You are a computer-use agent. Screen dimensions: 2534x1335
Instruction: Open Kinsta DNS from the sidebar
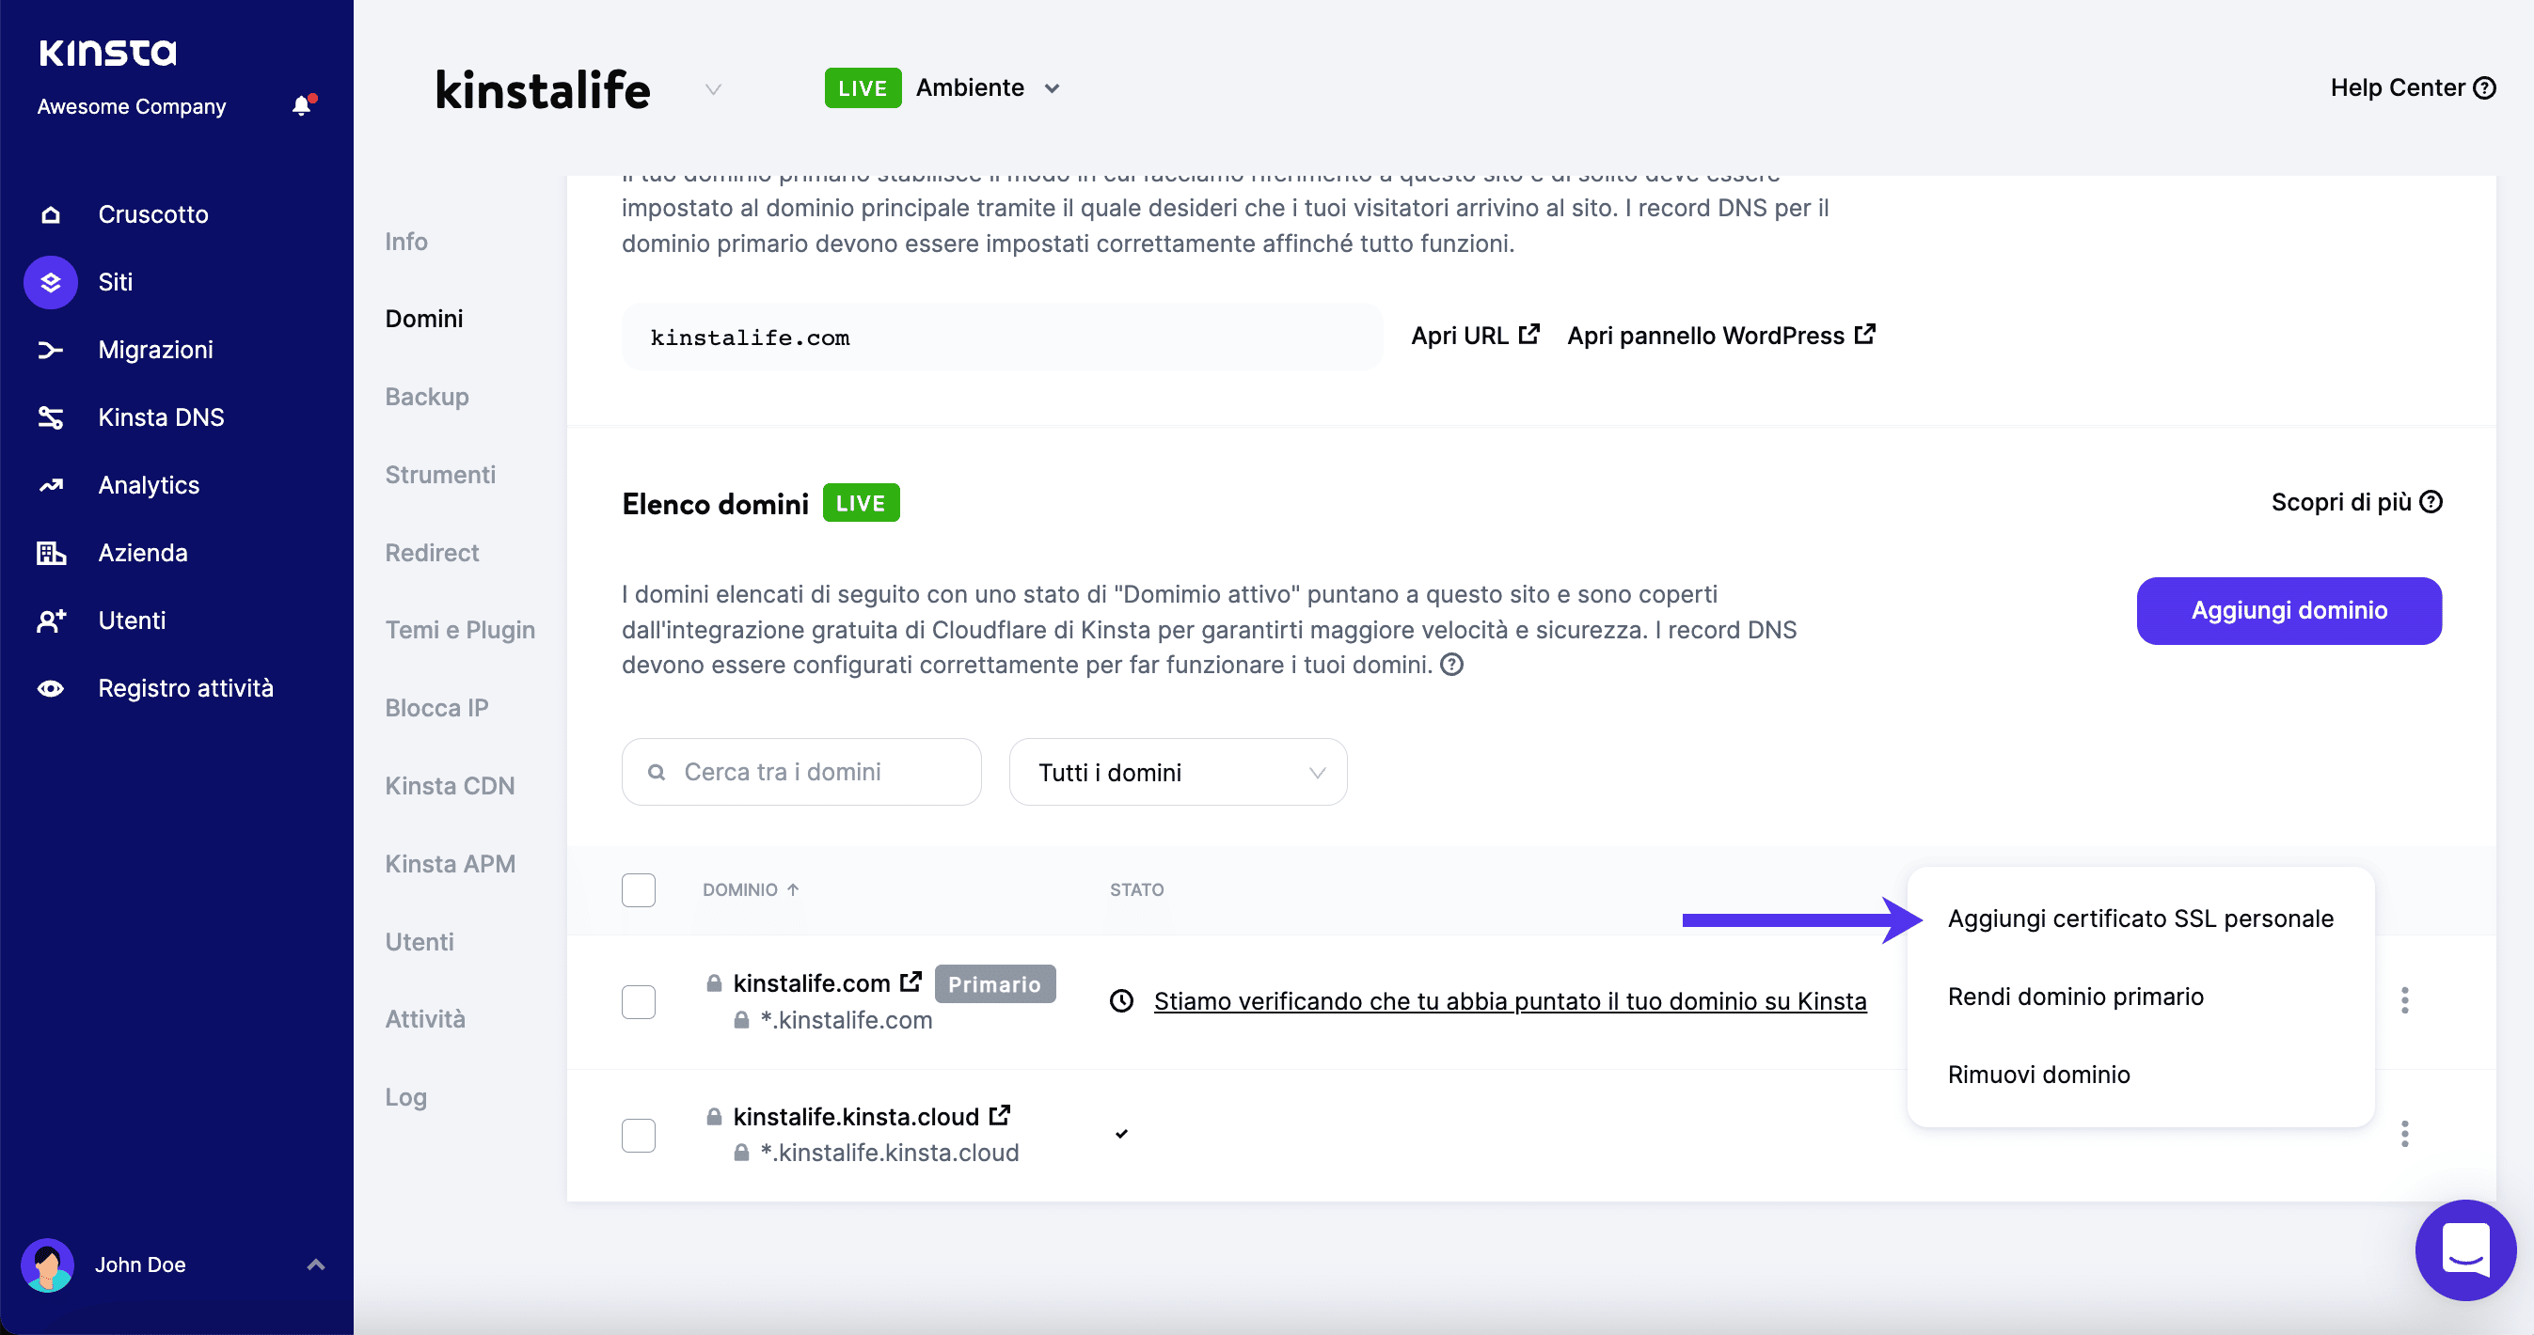pos(160,416)
